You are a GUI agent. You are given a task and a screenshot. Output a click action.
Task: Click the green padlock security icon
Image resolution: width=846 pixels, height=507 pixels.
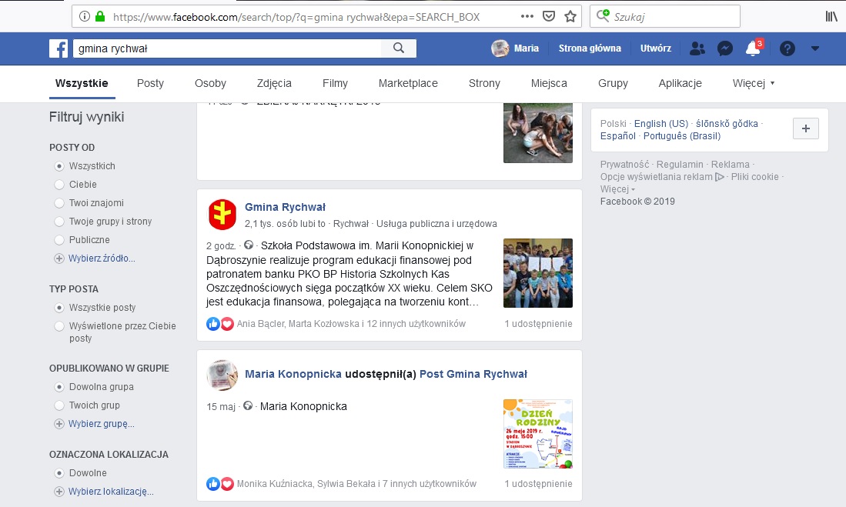100,16
